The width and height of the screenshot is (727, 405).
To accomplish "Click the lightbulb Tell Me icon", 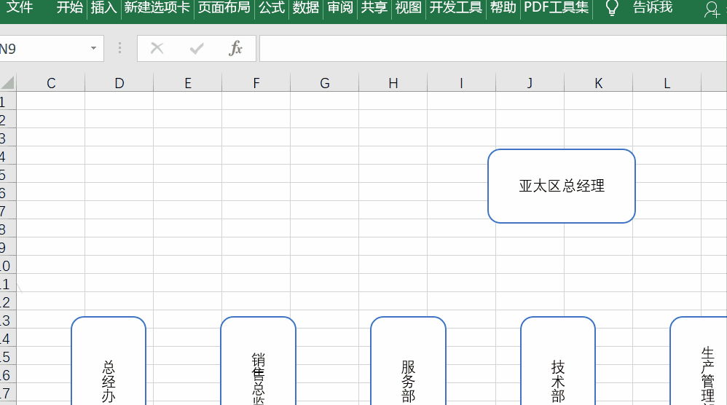I will coord(612,8).
